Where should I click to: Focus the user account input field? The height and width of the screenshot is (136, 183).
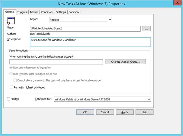(56, 62)
